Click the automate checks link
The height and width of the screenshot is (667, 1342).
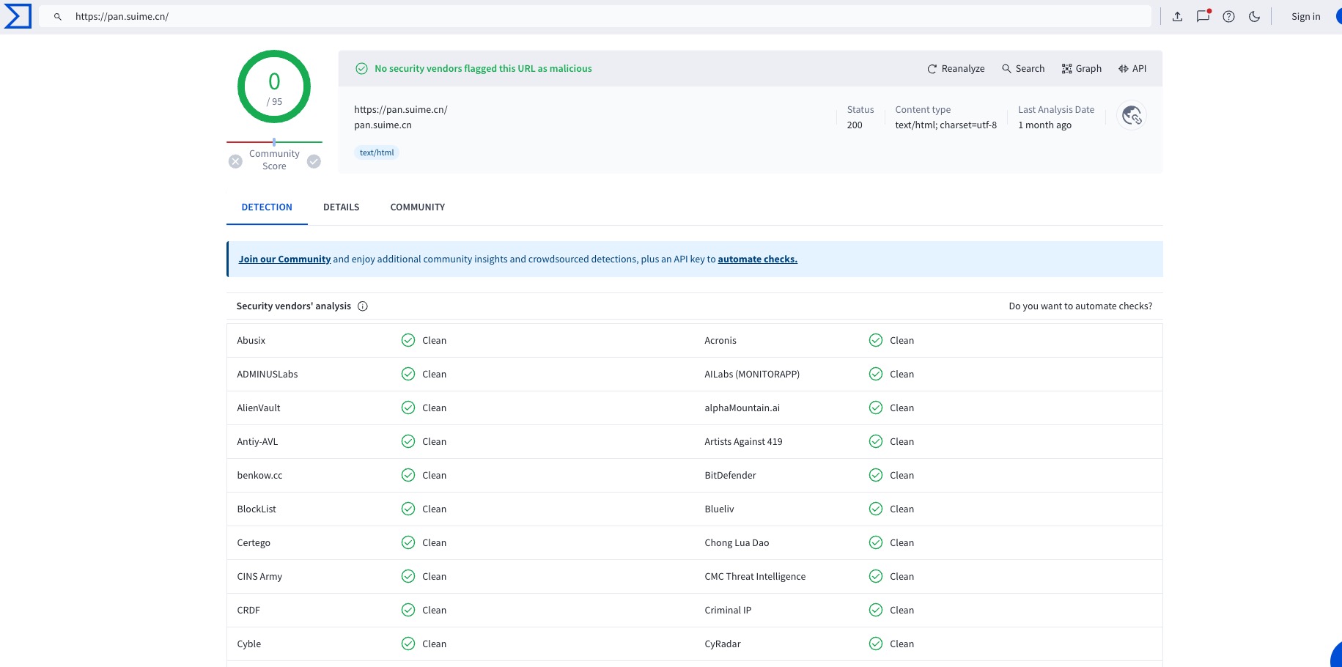pyautogui.click(x=758, y=259)
